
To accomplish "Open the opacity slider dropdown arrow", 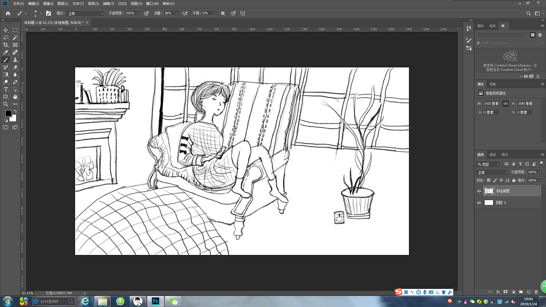I will (138, 13).
